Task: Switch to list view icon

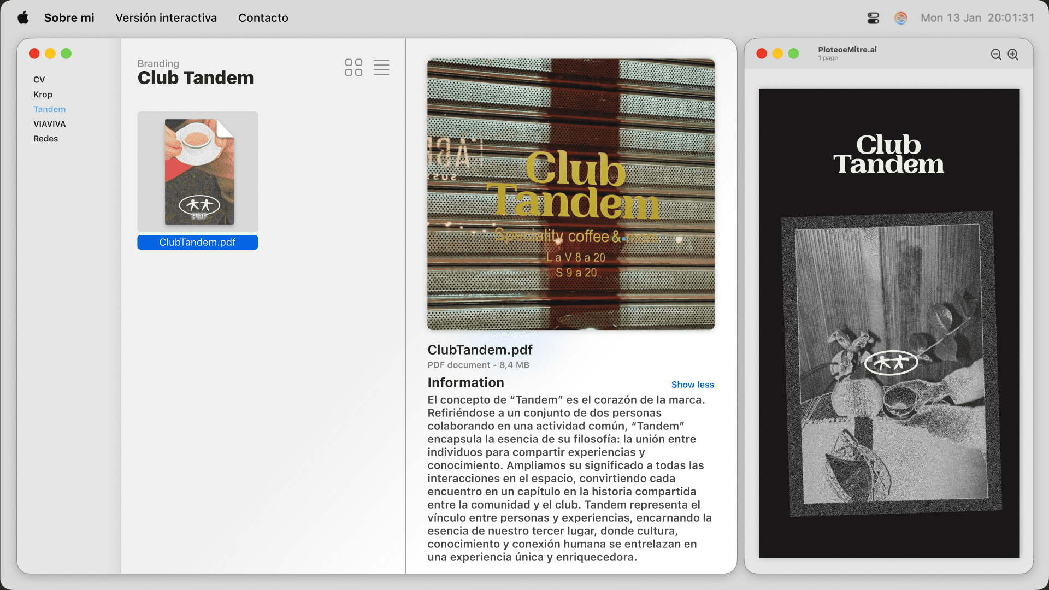Action: point(381,67)
